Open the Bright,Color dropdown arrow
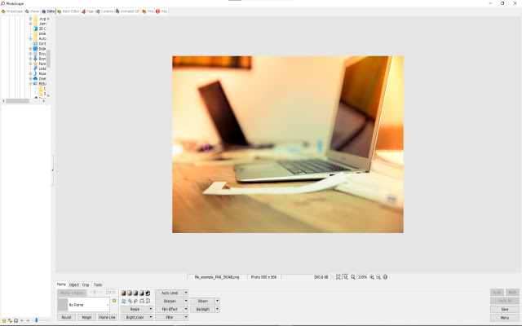Screen dimensions: 522x326 (x=150, y=317)
